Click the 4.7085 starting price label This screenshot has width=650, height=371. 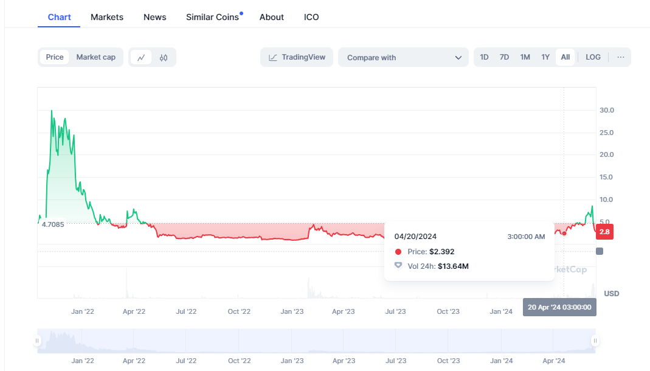coord(53,224)
